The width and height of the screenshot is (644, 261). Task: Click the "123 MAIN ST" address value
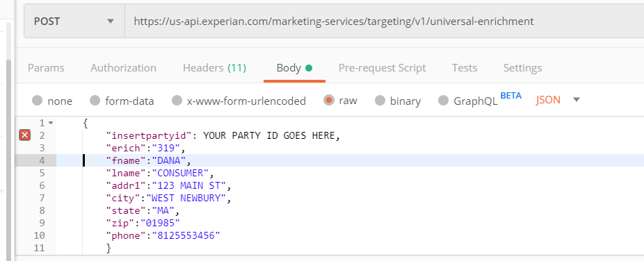click(x=189, y=185)
